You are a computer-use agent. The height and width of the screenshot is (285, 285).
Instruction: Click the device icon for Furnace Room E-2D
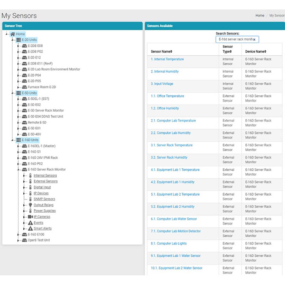(24, 87)
